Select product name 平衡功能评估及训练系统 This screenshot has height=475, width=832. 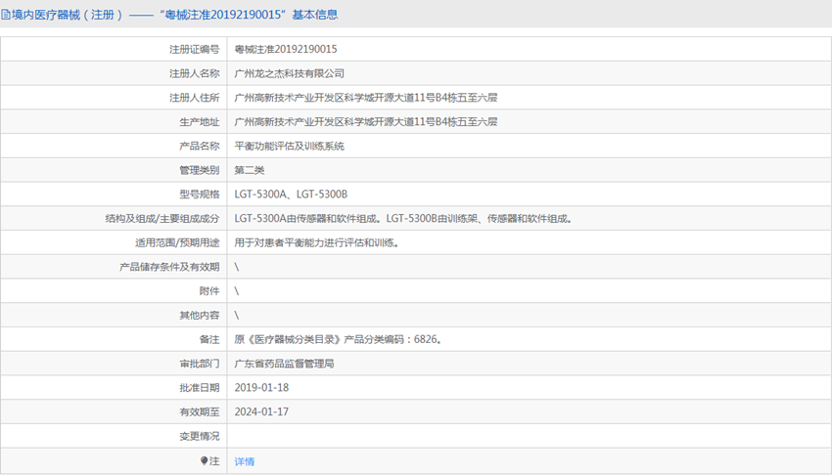(289, 147)
